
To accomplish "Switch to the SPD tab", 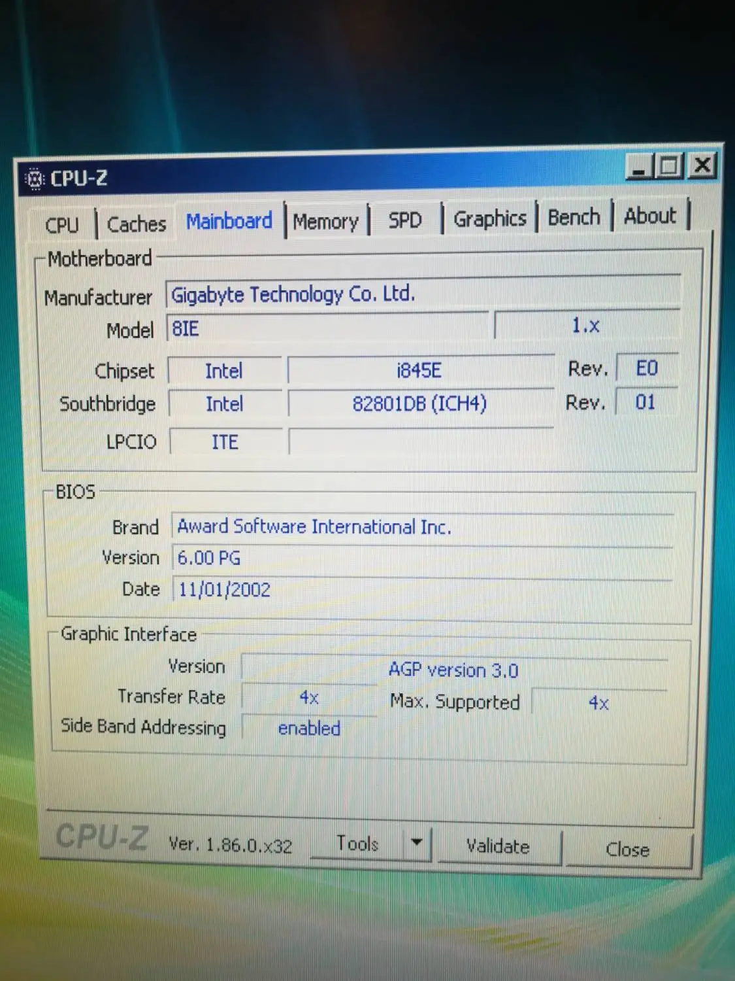I will (405, 220).
